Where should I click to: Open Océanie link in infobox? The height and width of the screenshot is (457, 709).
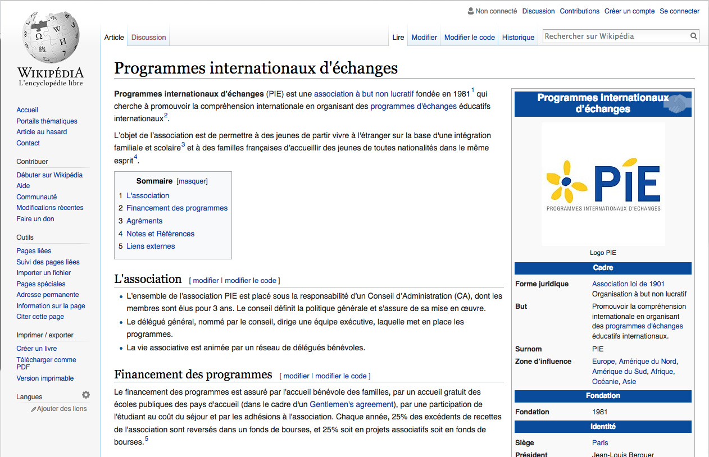tap(605, 382)
